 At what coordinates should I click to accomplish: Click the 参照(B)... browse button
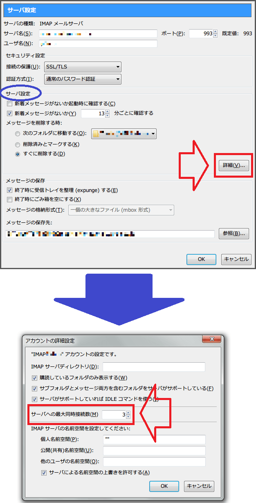(x=234, y=233)
